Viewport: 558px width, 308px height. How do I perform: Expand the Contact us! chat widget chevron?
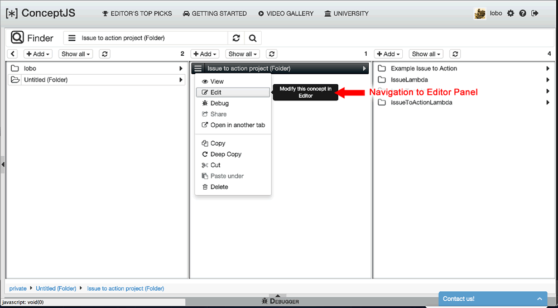click(x=540, y=299)
